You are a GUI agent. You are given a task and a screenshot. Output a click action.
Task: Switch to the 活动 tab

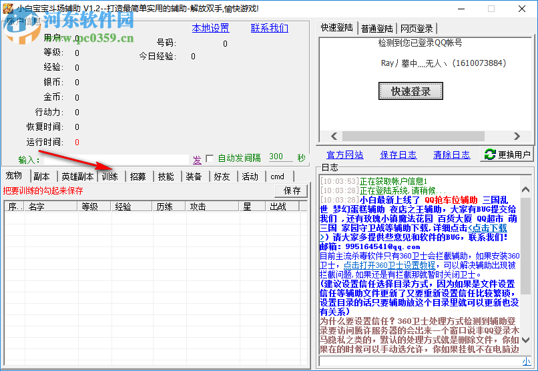(x=250, y=177)
